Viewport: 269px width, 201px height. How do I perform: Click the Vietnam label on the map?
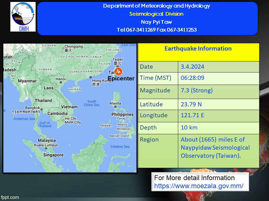tap(69, 107)
